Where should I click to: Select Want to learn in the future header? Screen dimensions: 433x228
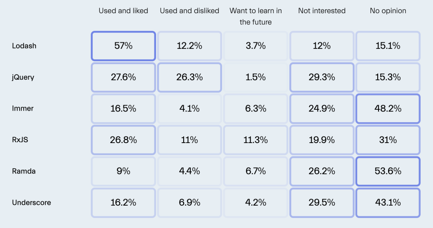pos(256,16)
